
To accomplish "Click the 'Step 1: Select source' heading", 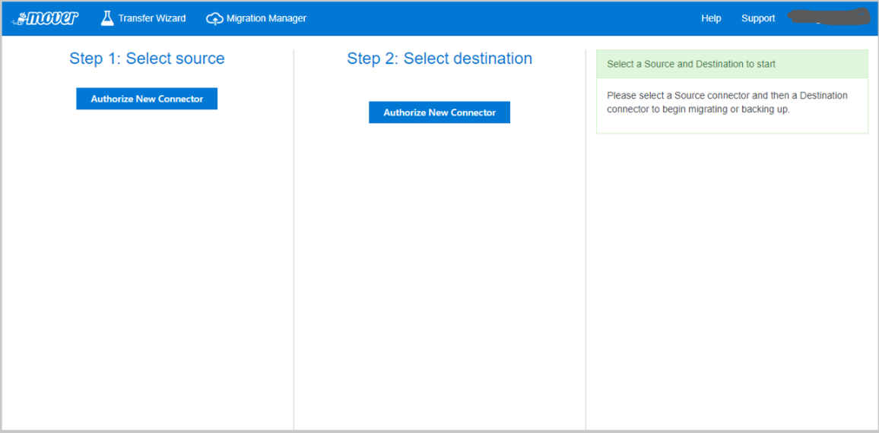I will [147, 58].
